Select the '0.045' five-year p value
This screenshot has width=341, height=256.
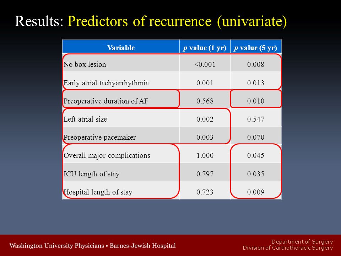[x=256, y=155]
